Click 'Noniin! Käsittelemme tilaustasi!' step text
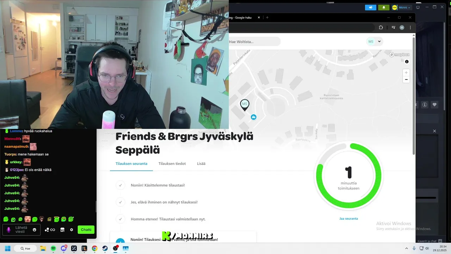This screenshot has width=451, height=254. [x=158, y=185]
